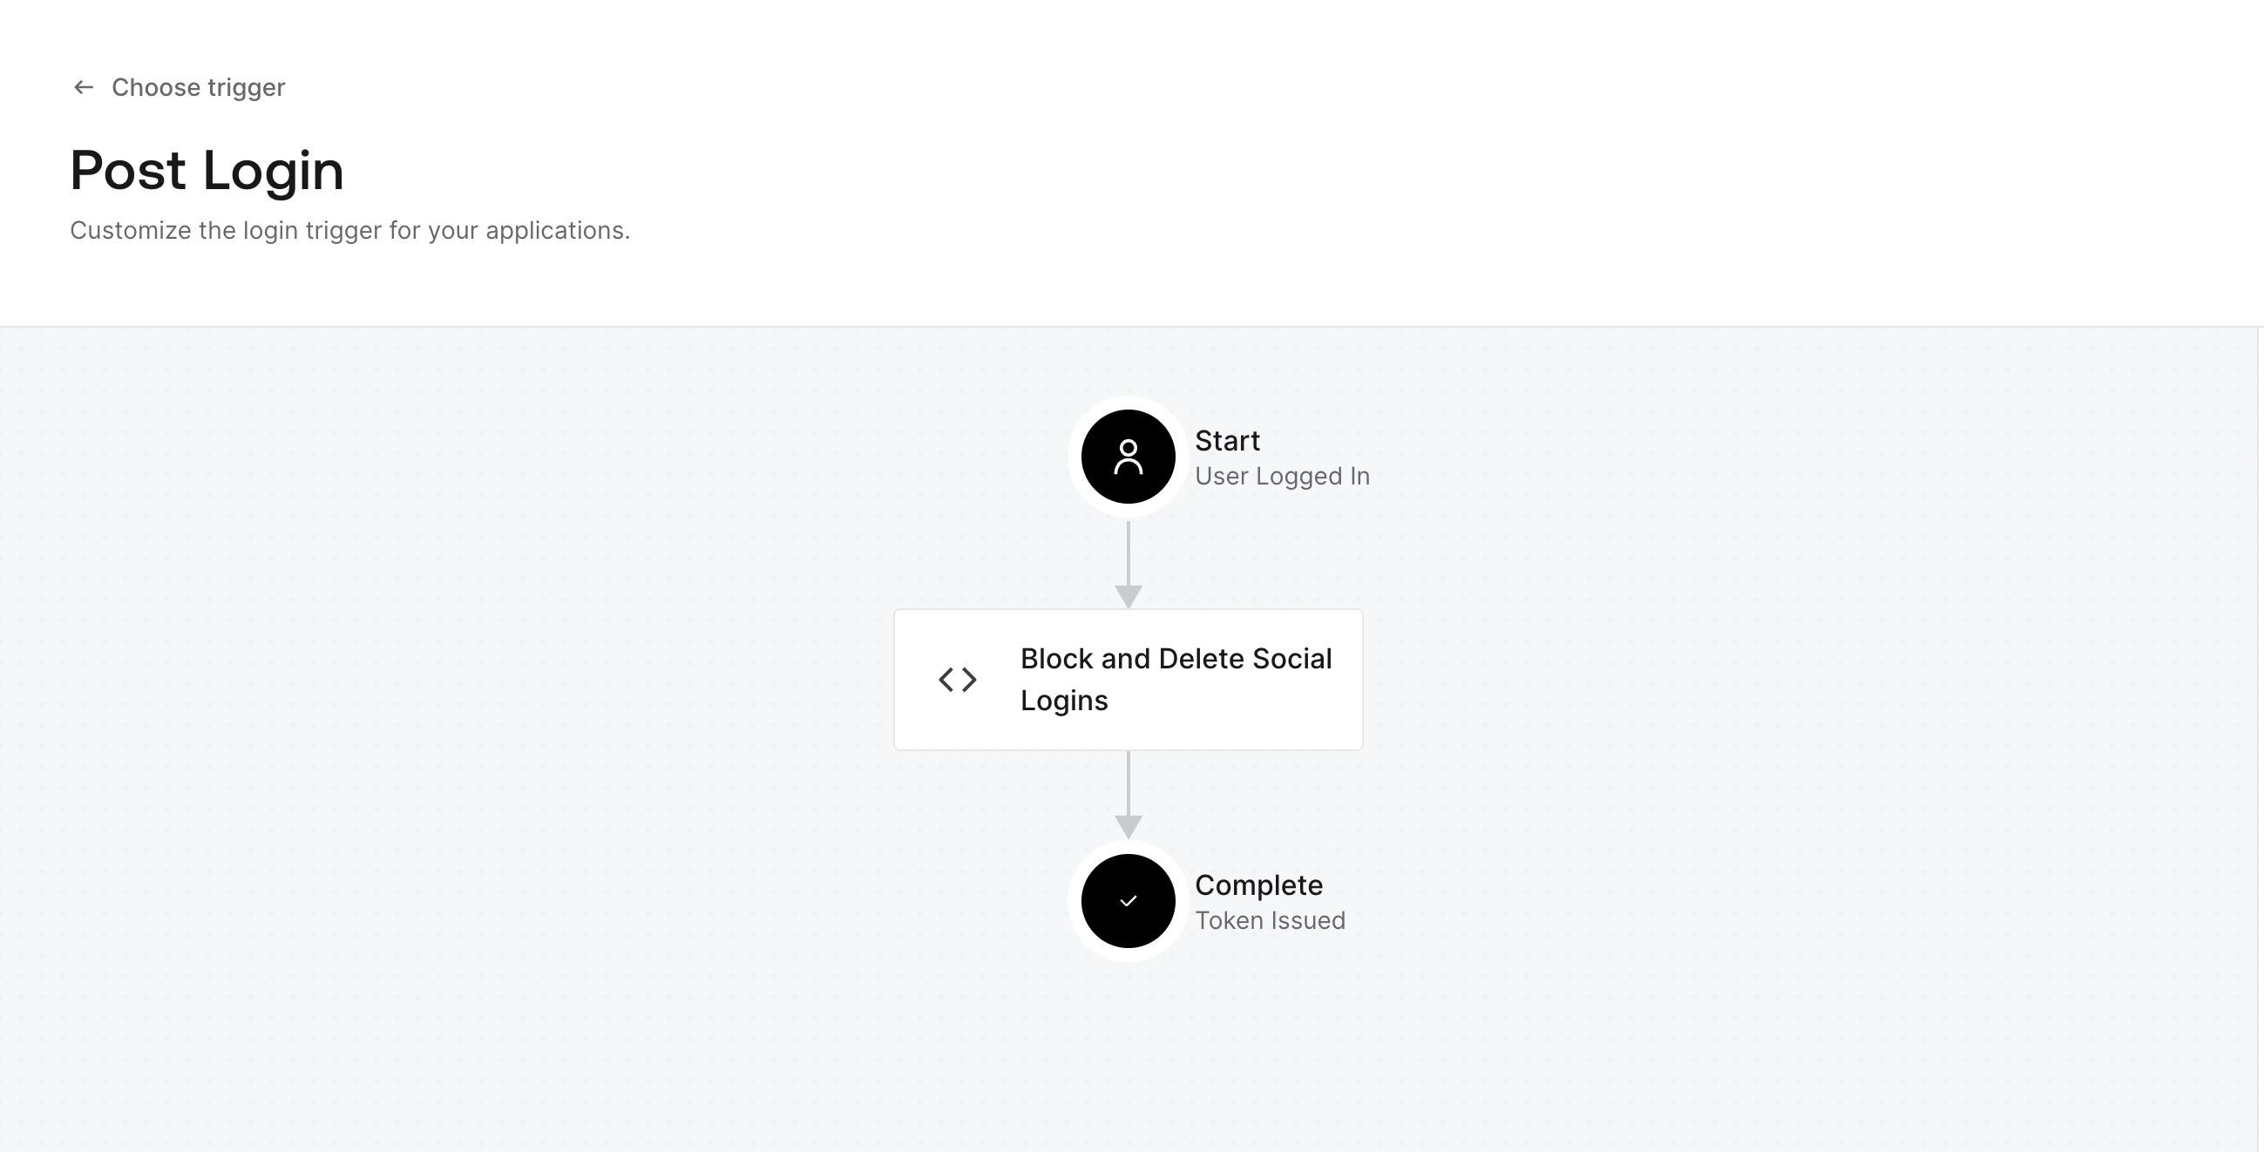Click the user icon in the Start node
This screenshot has width=2264, height=1152.
pos(1128,456)
